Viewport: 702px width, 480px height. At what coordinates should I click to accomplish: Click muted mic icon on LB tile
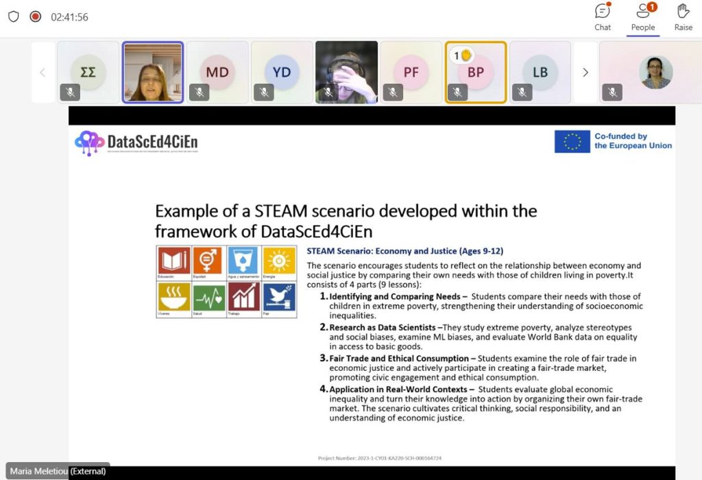522,92
